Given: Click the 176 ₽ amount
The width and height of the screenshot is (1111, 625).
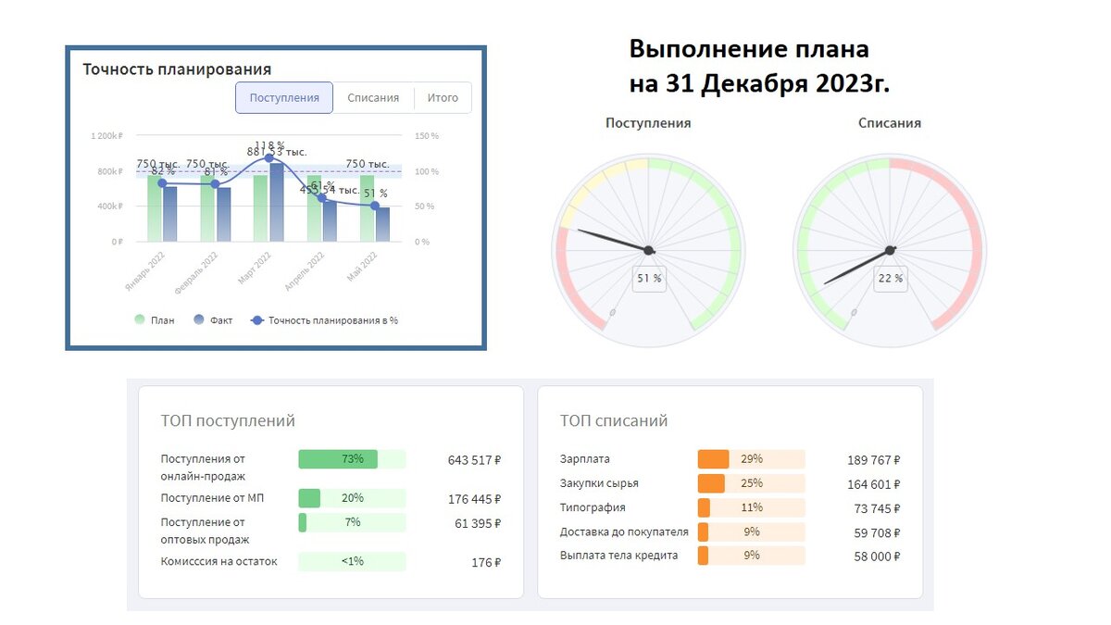Looking at the screenshot, I should point(486,562).
